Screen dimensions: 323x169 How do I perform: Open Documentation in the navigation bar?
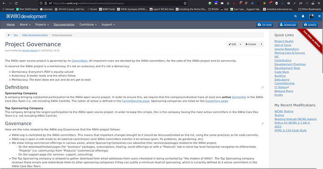tap(64, 24)
